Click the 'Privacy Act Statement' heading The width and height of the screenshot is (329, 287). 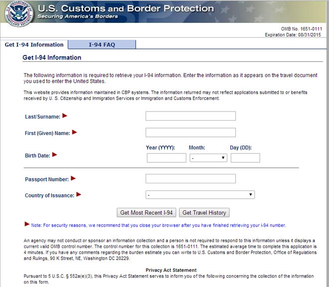(x=171, y=270)
